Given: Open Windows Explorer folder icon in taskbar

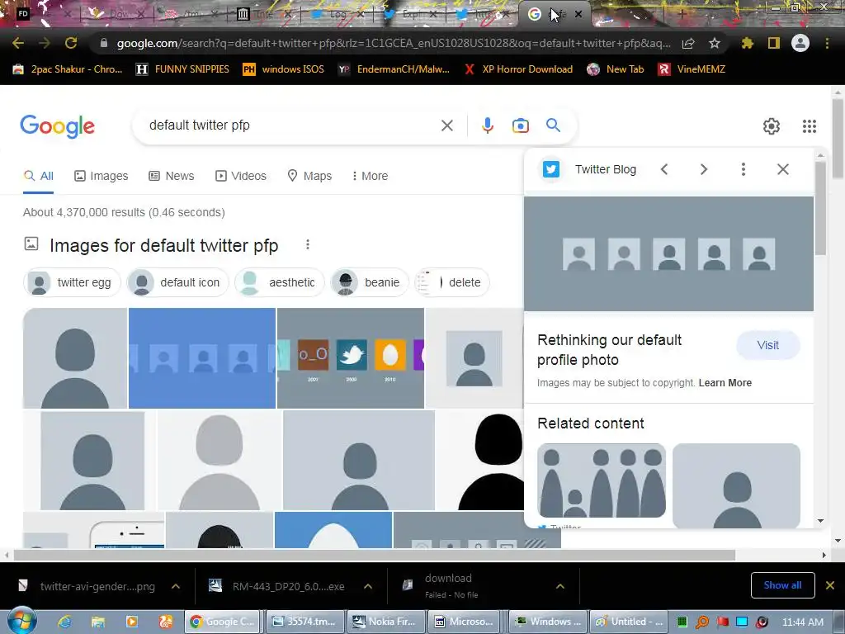Looking at the screenshot, I should 98,622.
